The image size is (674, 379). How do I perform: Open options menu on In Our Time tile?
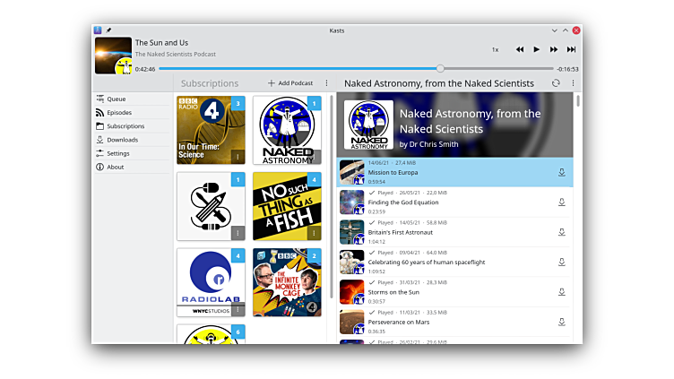pyautogui.click(x=238, y=157)
